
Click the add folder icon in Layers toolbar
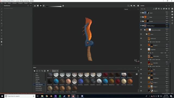pyautogui.click(x=166, y=9)
